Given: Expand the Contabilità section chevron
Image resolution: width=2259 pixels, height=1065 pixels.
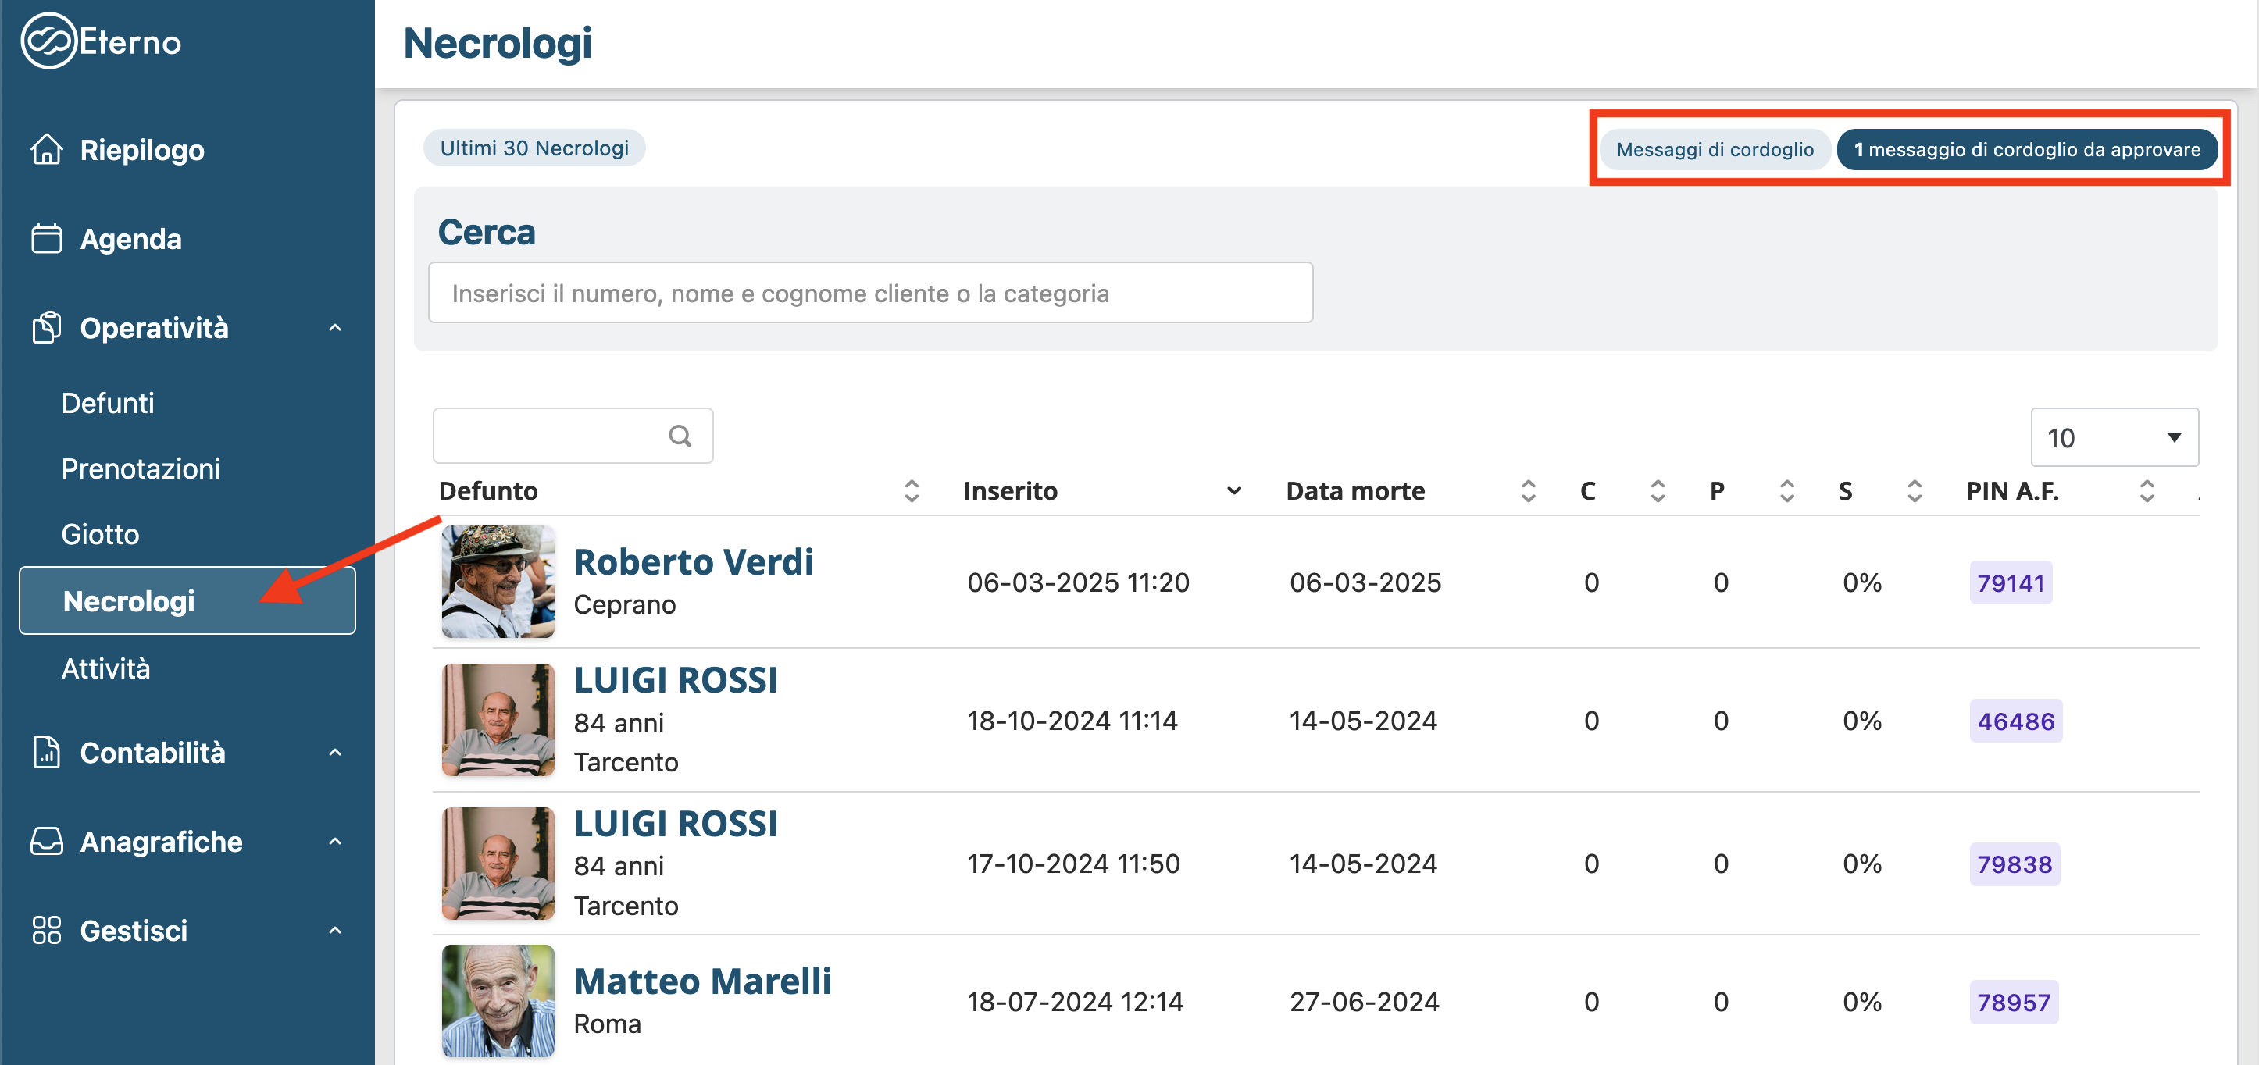Looking at the screenshot, I should pyautogui.click(x=334, y=752).
